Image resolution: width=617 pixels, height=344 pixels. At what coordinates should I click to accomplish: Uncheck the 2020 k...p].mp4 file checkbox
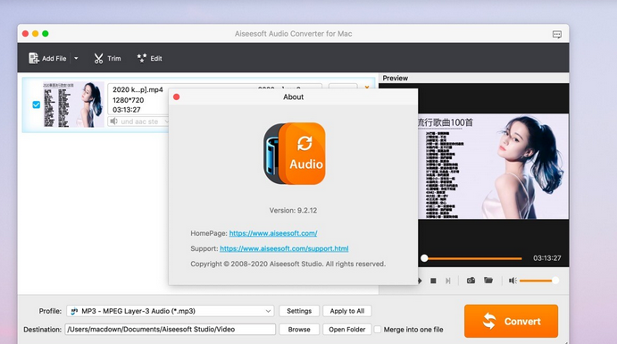[37, 105]
